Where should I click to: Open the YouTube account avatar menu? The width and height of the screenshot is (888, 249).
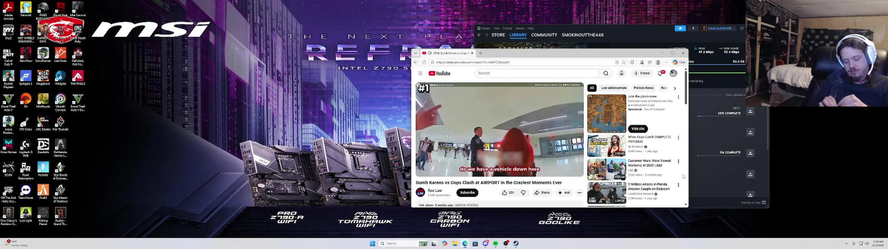(x=673, y=73)
